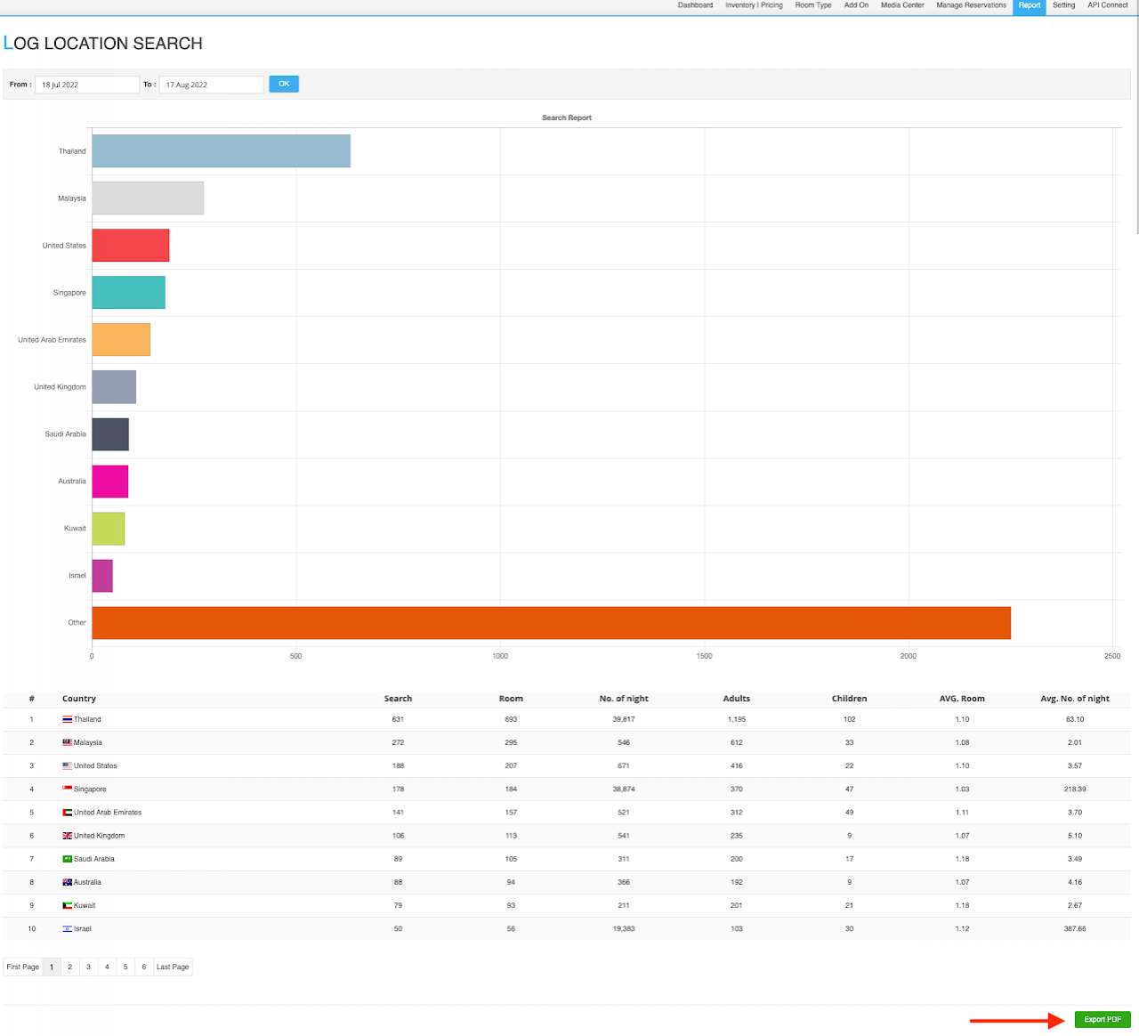The width and height of the screenshot is (1139, 1036).
Task: Click the Israel flag icon in table
Action: click(67, 928)
